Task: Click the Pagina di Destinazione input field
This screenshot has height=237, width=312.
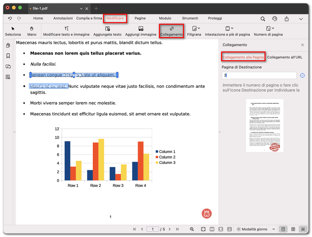Action: tap(259, 76)
